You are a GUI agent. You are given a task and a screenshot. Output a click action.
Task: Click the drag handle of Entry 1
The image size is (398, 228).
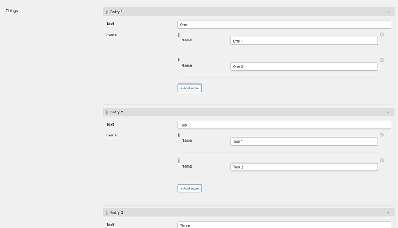point(107,12)
